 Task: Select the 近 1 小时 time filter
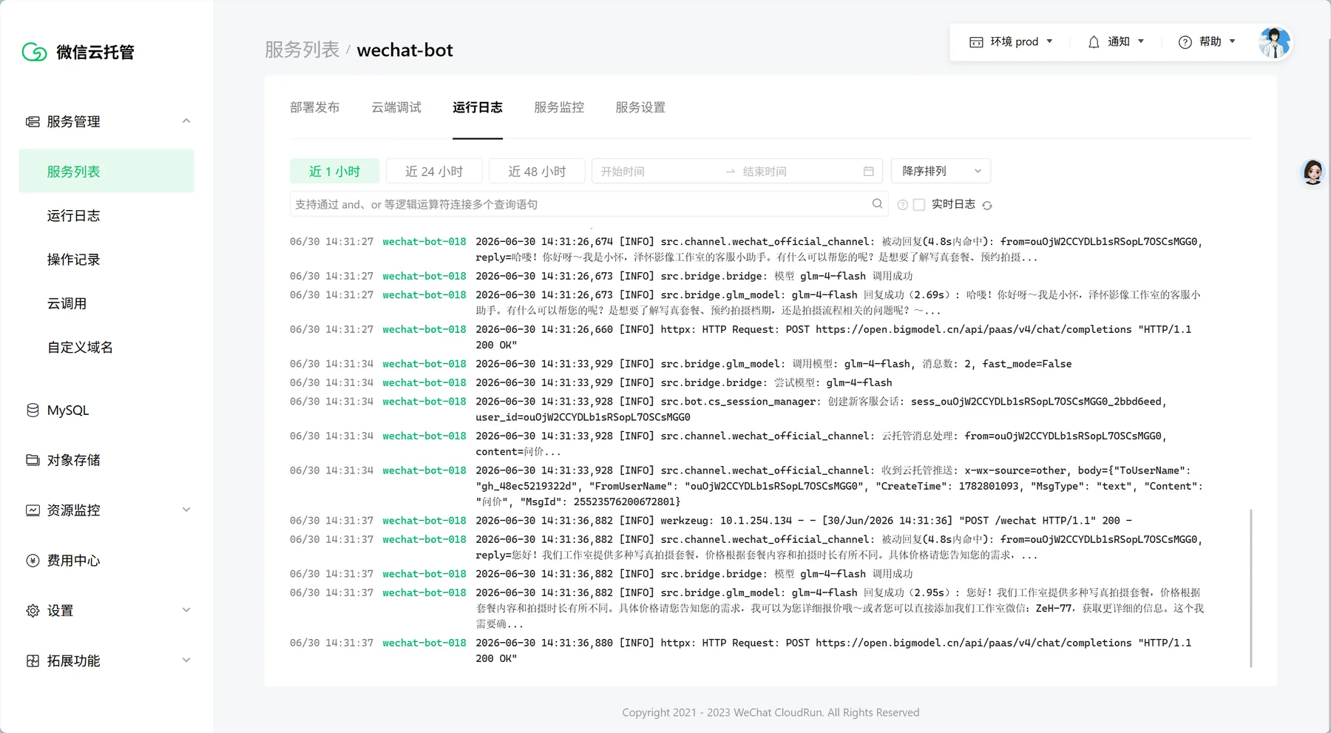click(x=334, y=171)
